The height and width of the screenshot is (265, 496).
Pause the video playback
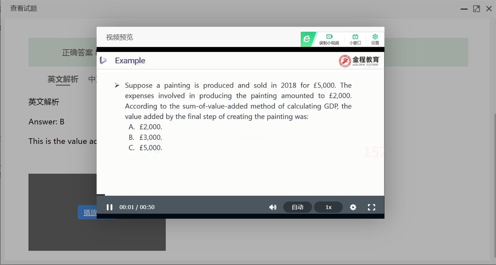tap(109, 207)
